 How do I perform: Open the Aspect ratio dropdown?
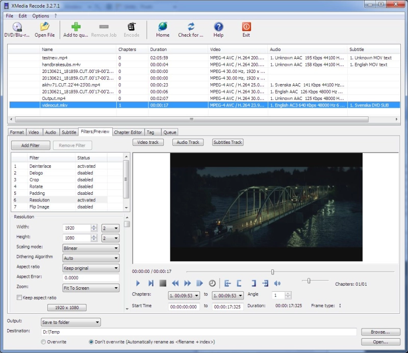(x=91, y=268)
